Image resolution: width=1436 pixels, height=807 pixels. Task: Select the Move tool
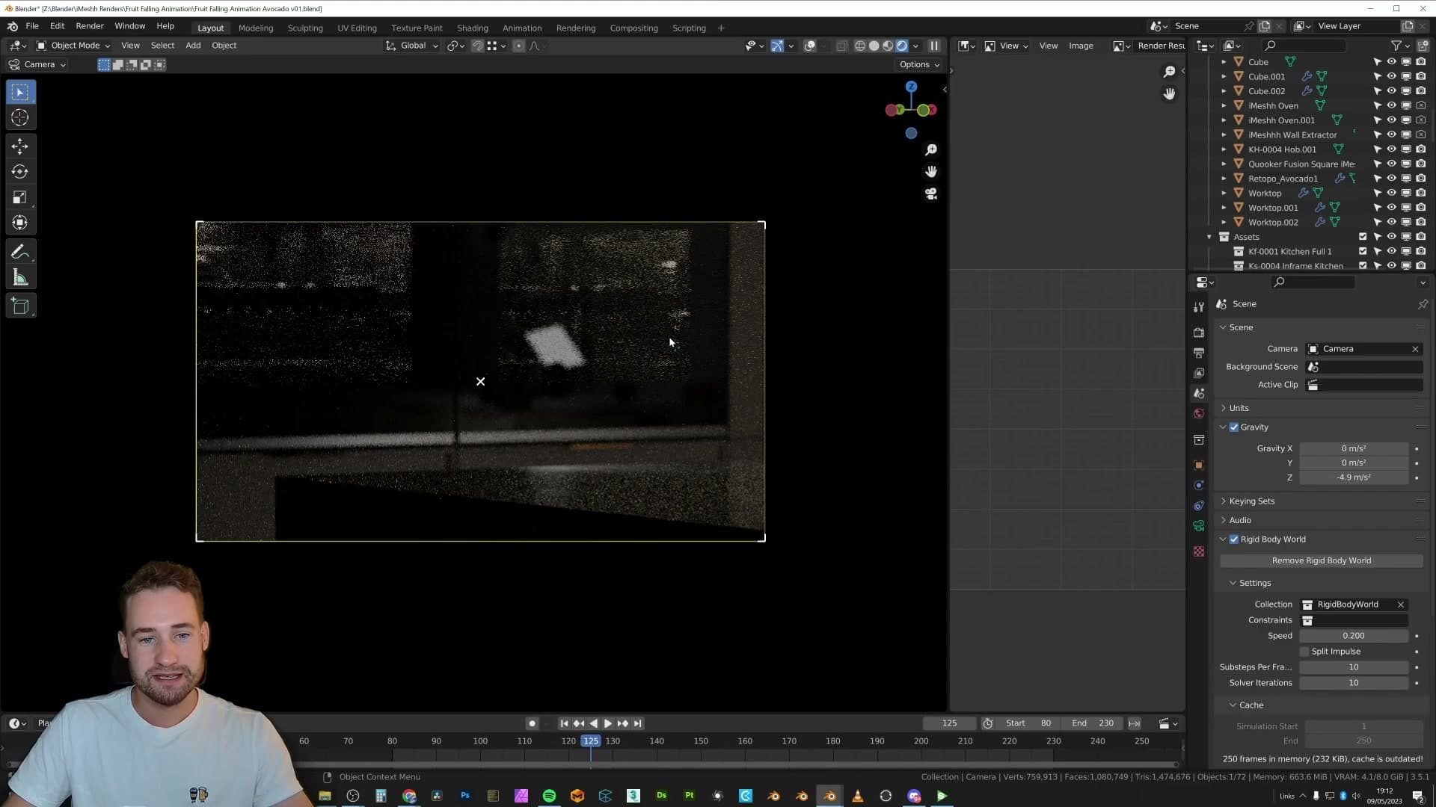pyautogui.click(x=20, y=146)
